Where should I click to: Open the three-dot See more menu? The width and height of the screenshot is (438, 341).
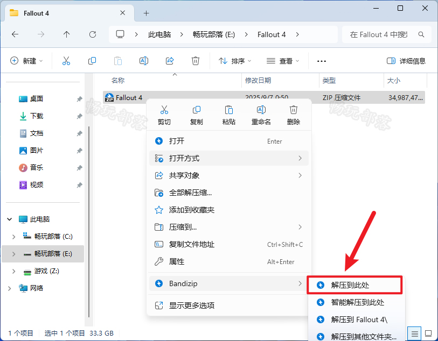[x=322, y=61]
